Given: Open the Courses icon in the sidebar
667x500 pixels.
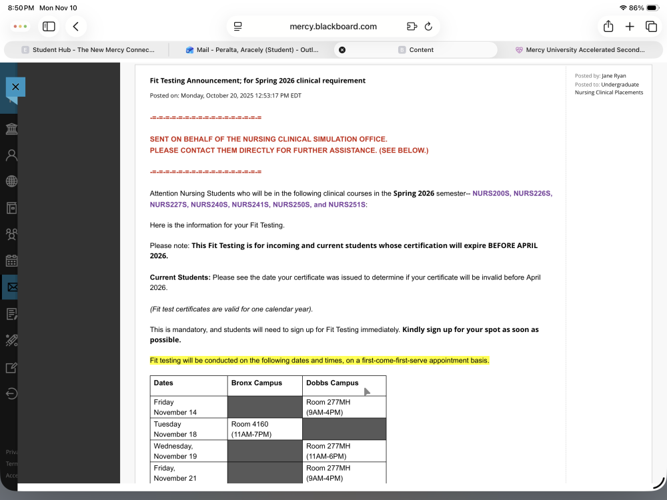Looking at the screenshot, I should click(11, 208).
